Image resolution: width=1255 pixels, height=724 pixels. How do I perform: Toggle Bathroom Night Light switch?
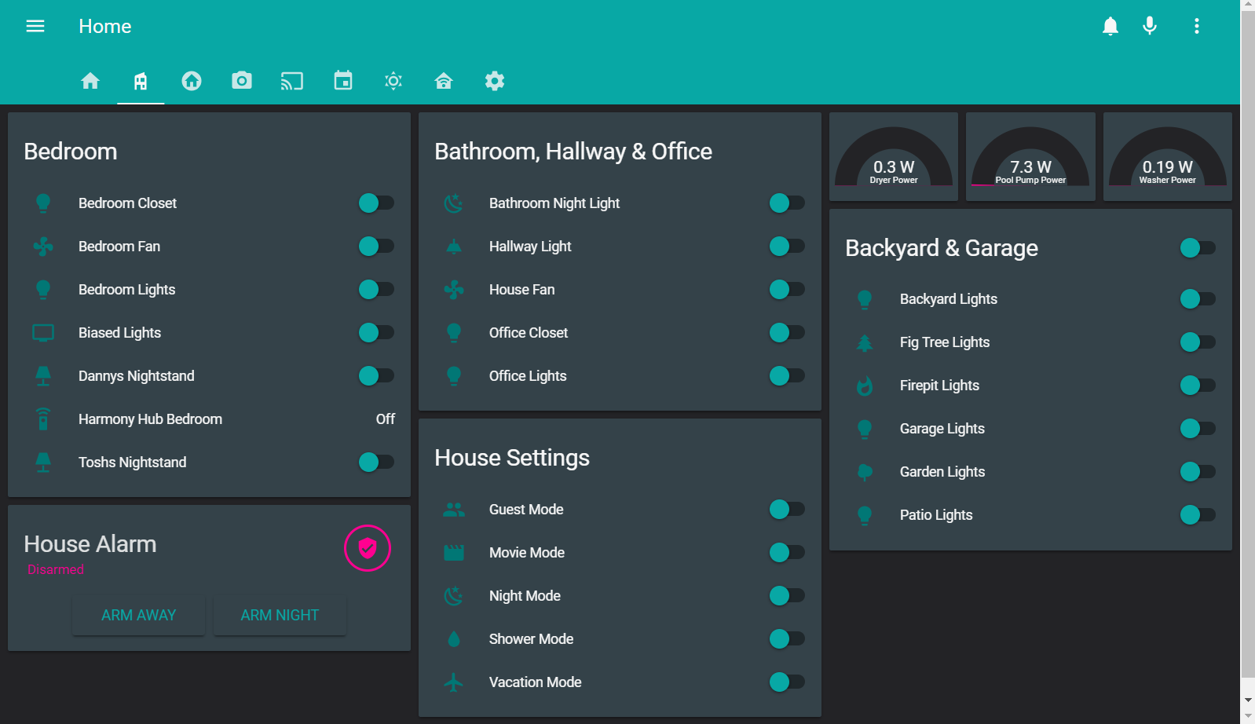pos(787,203)
